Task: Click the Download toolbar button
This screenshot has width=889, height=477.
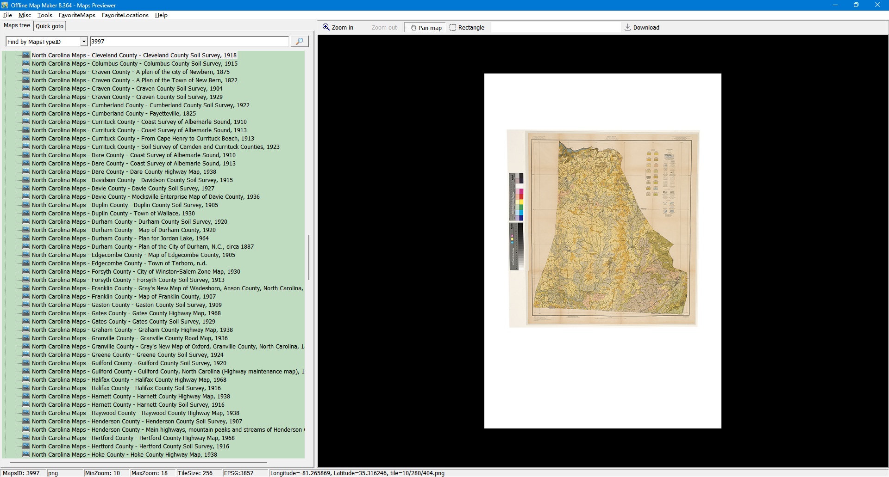Action: click(642, 28)
